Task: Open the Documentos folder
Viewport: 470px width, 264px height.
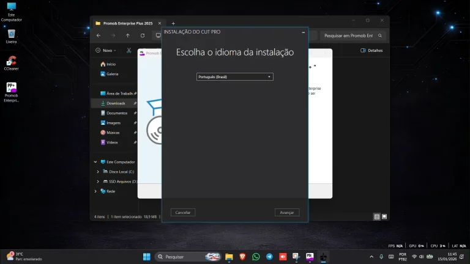Action: pos(114,113)
